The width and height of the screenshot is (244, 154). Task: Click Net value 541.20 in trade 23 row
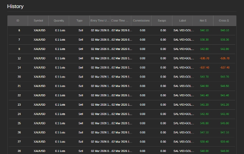tap(204, 105)
